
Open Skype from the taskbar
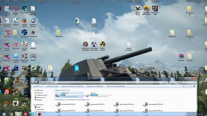(x=33, y=114)
